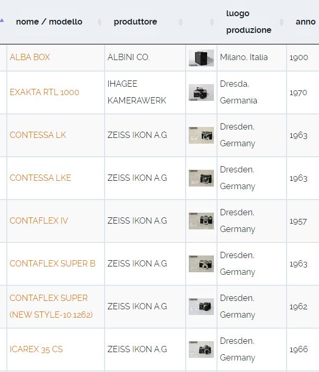Open the EXAKTA RTL 1000 link
Screen dimensions: 319x372
(x=44, y=92)
